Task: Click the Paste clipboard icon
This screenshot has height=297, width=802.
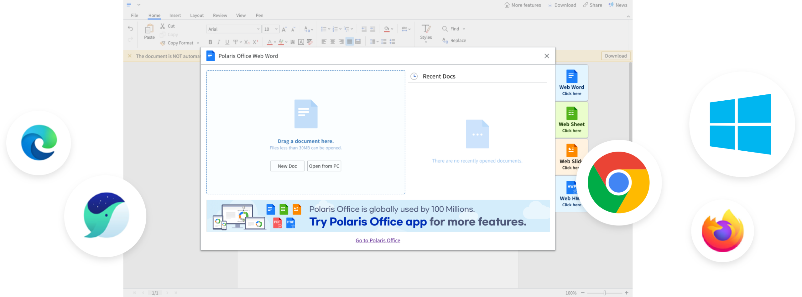Action: point(149,29)
